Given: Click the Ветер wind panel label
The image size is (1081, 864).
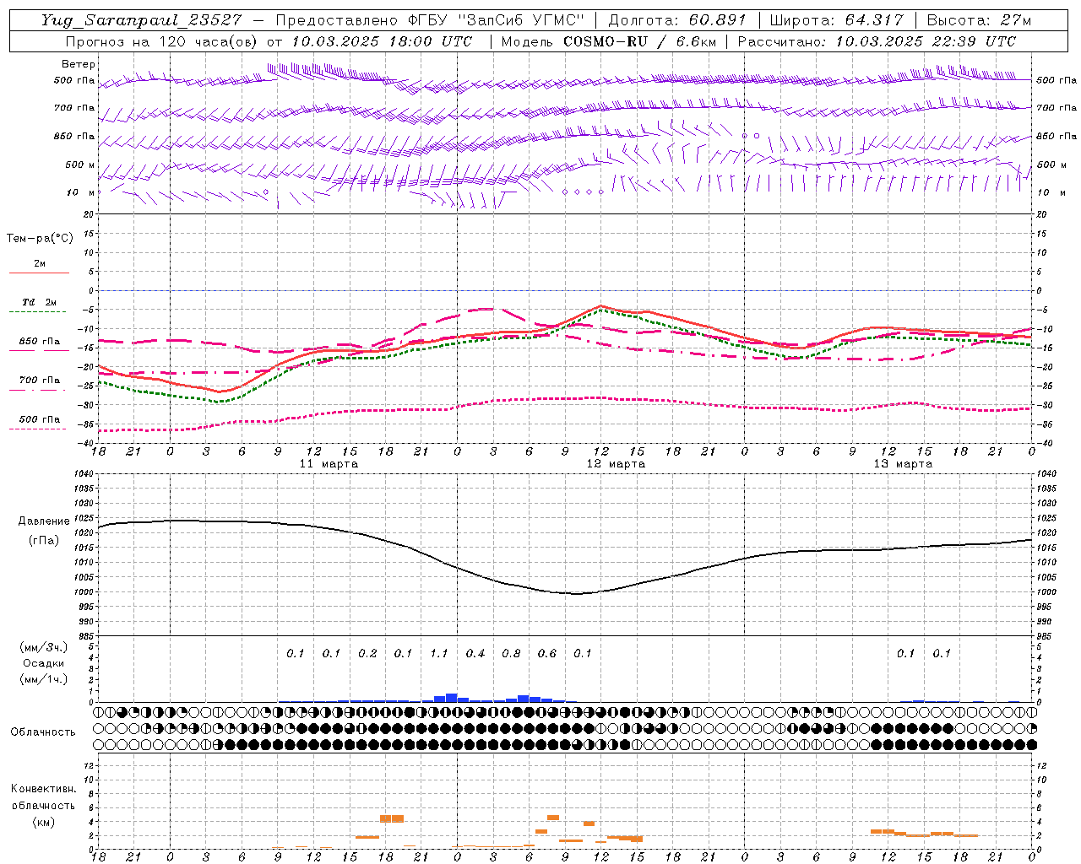Looking at the screenshot, I should (79, 64).
